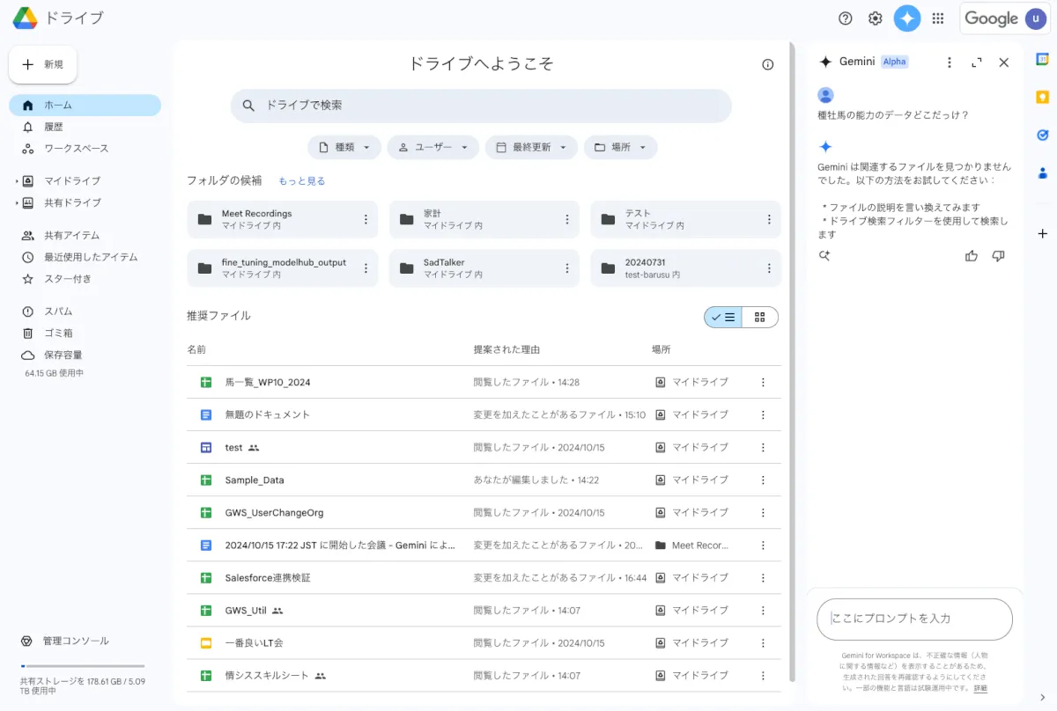Screen dimensions: 1057x711
Task: Click the 新規 button
Action: pos(43,64)
